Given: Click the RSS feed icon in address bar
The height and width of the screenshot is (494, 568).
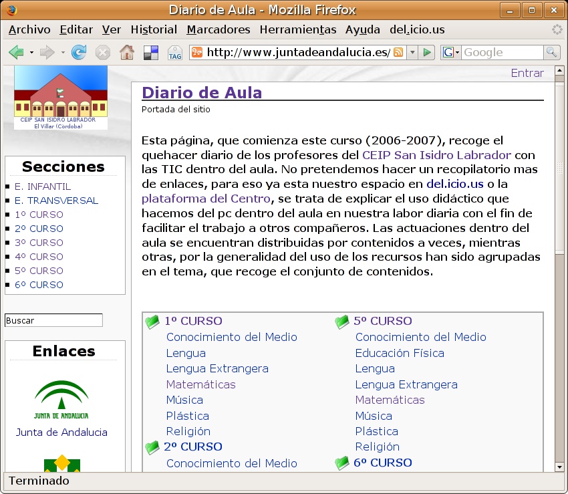Looking at the screenshot, I should pyautogui.click(x=398, y=52).
